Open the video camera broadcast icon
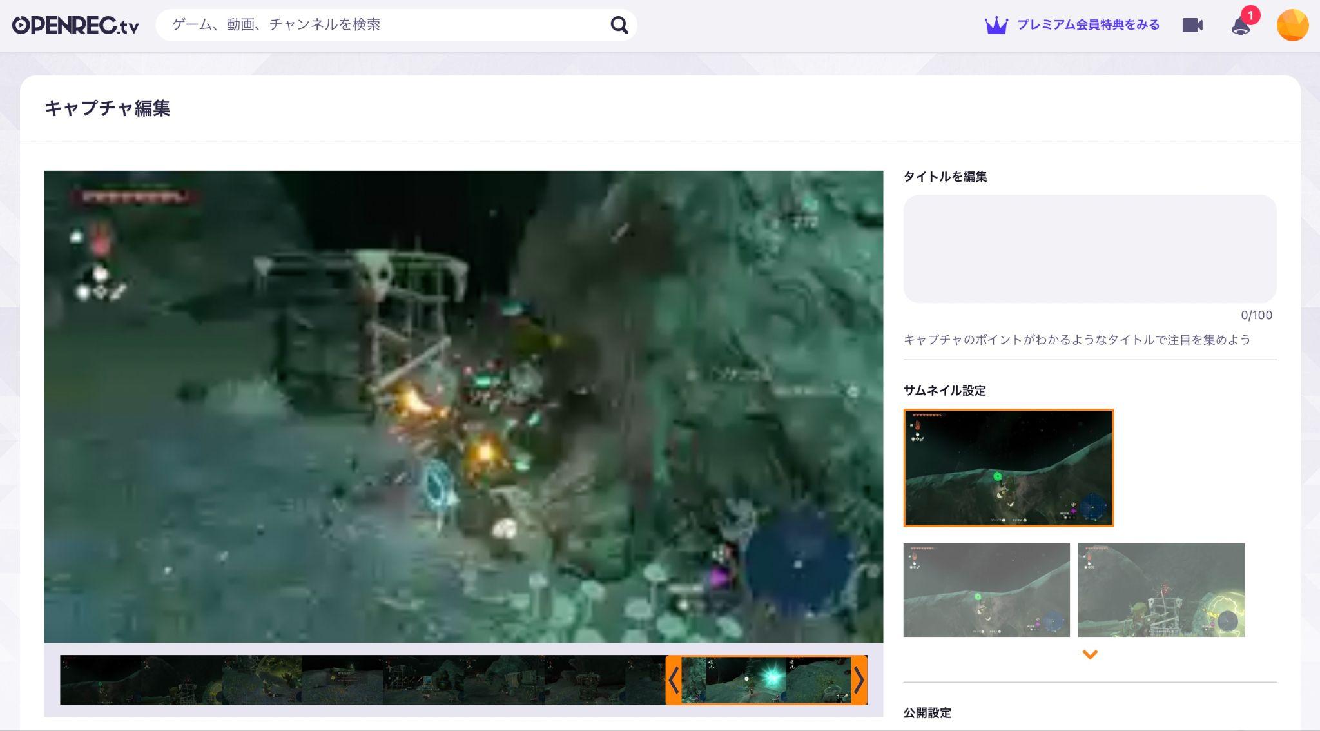 (1192, 25)
